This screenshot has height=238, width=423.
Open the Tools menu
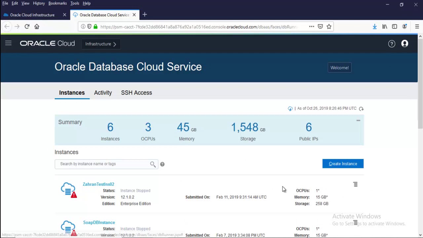[x=75, y=3]
